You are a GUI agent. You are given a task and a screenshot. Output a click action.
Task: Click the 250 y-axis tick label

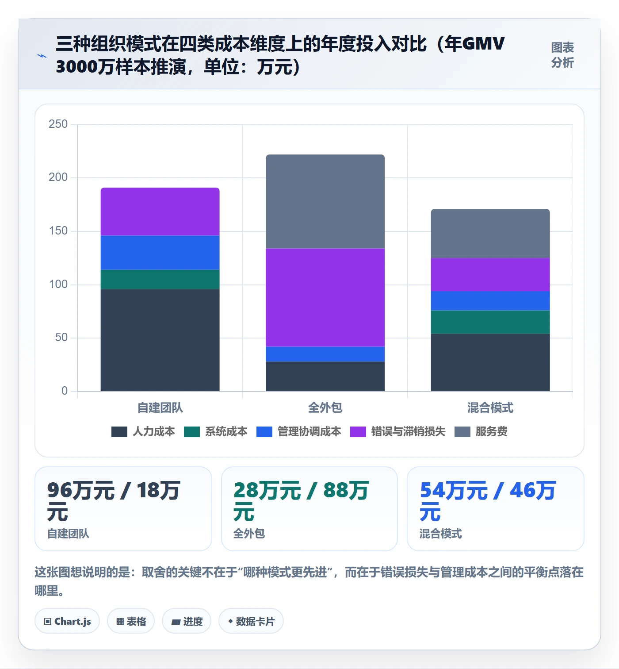point(58,124)
